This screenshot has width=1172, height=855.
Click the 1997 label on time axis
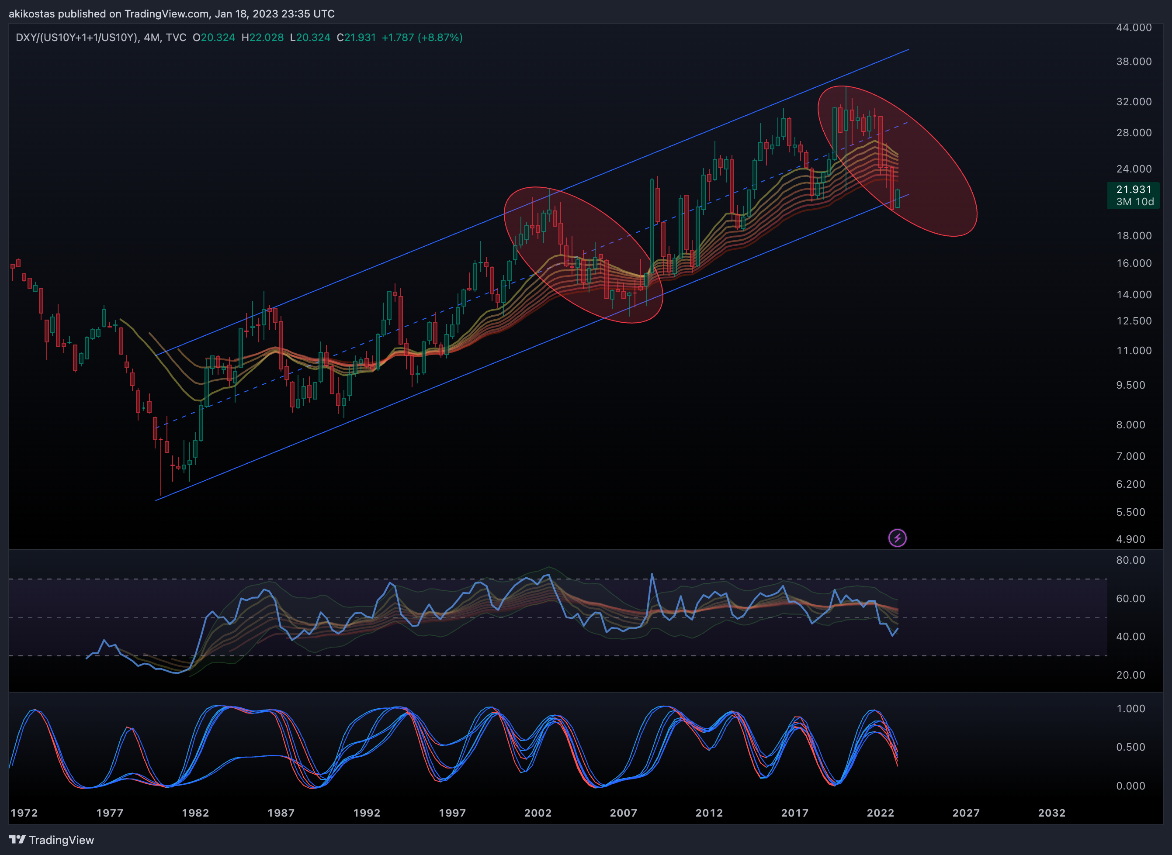pyautogui.click(x=452, y=813)
